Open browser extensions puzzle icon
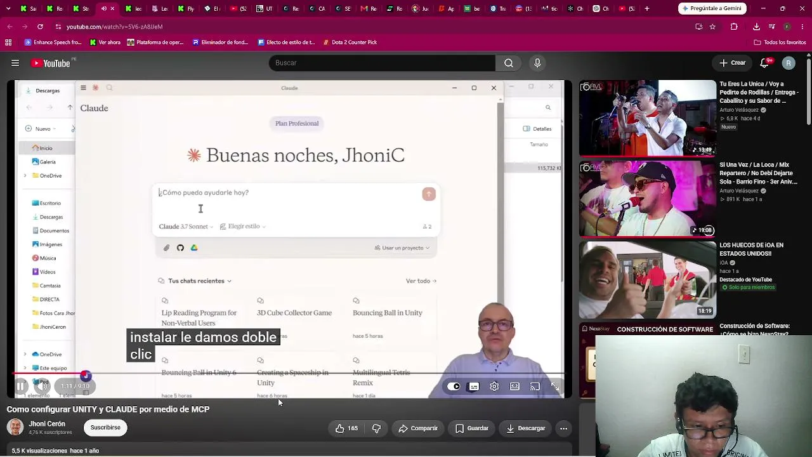 coord(734,27)
